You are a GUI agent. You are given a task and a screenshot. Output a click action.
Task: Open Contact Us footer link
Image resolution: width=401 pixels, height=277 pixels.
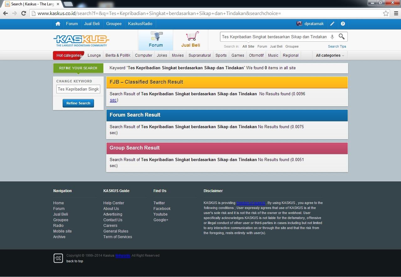coord(113,220)
